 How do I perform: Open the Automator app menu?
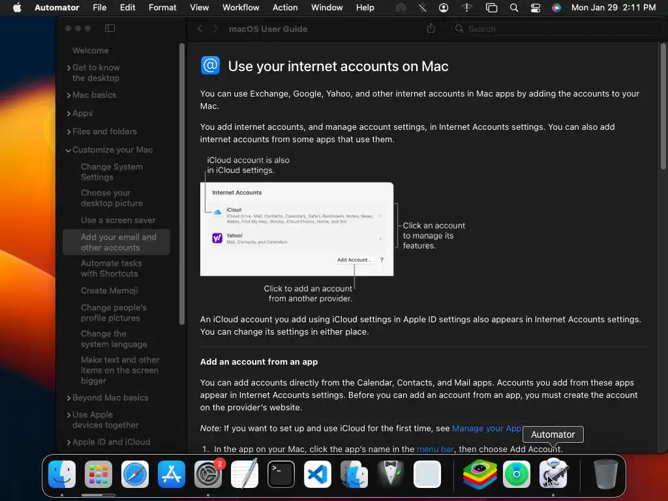[x=57, y=7]
